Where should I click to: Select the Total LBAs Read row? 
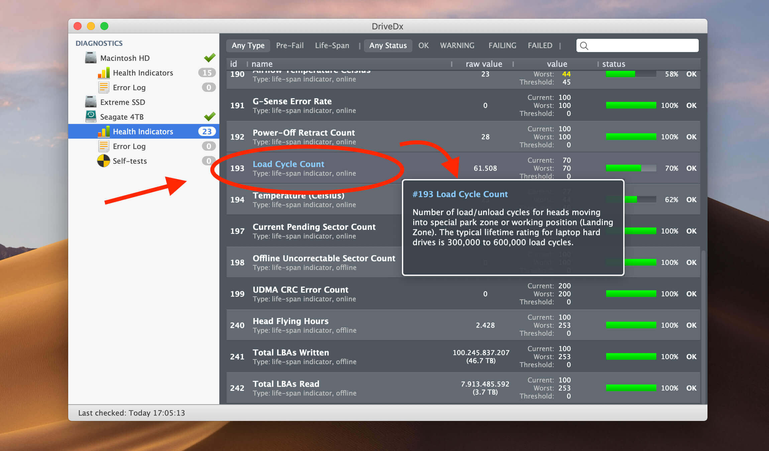[463, 388]
